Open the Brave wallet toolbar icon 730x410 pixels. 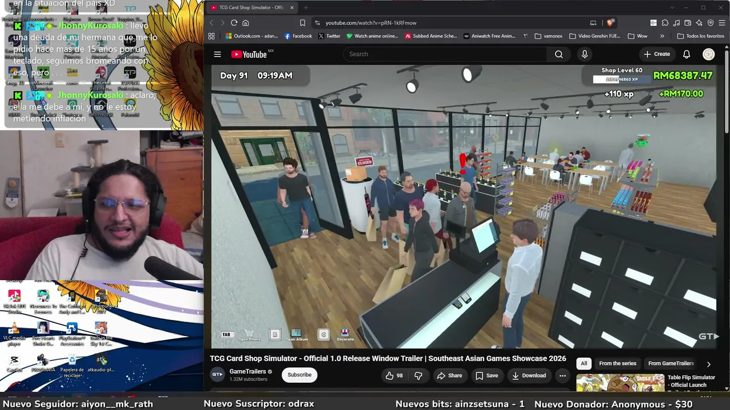click(x=688, y=23)
